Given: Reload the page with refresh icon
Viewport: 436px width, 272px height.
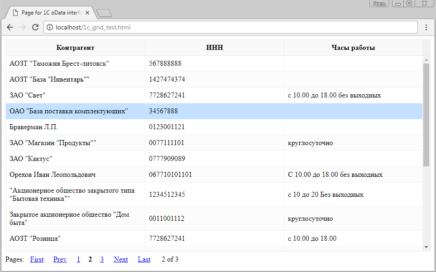Looking at the screenshot, I should [x=35, y=28].
